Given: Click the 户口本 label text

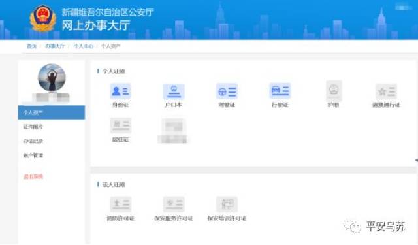Looking at the screenshot, I should click(x=174, y=105).
